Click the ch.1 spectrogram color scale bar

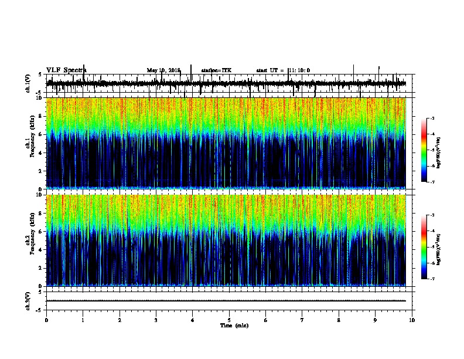point(424,150)
